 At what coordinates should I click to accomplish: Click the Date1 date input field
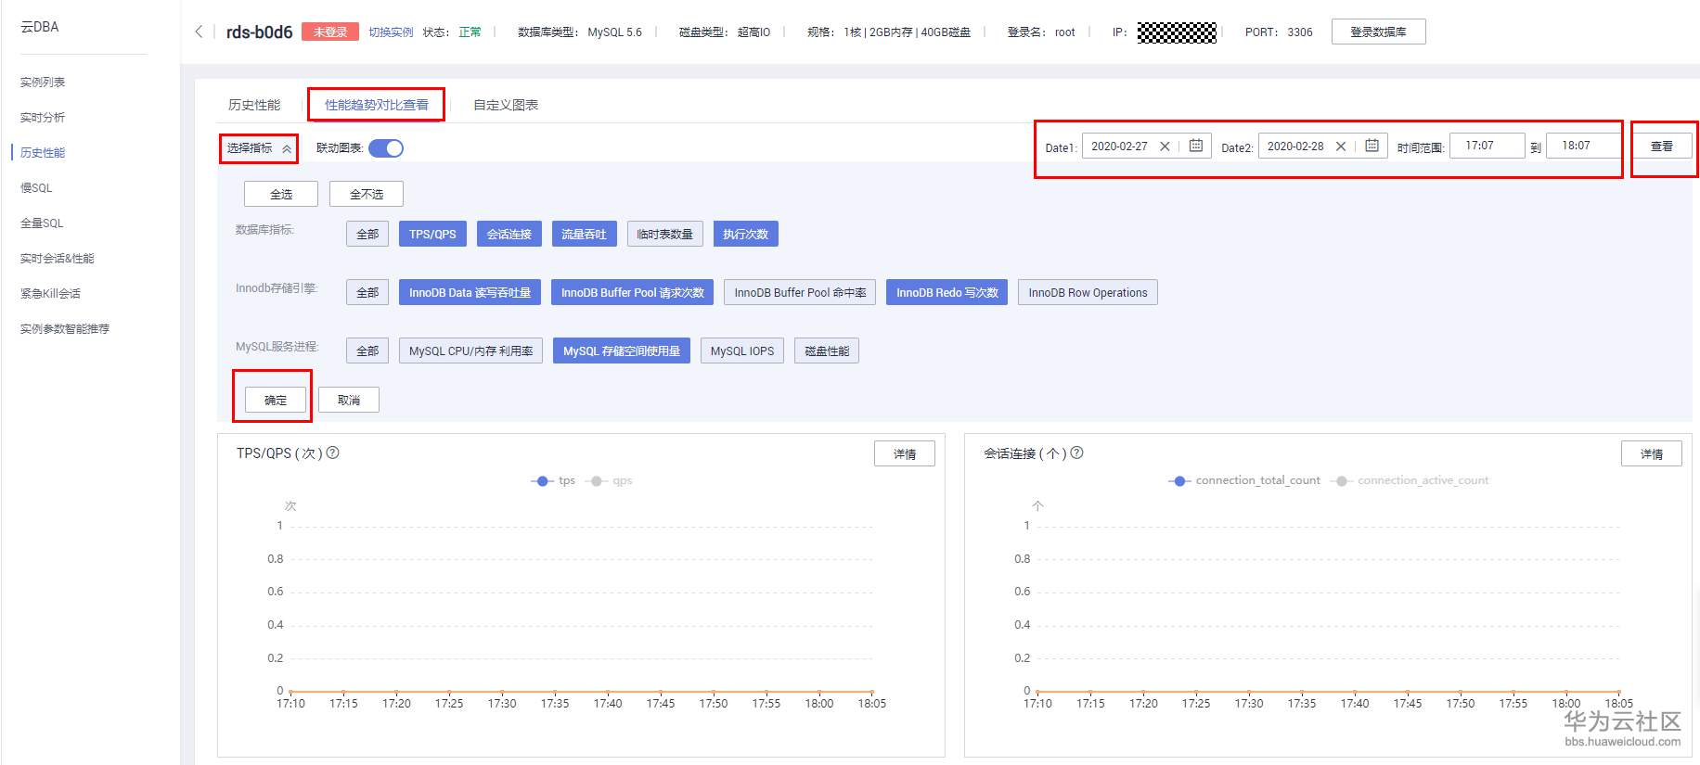(x=1147, y=146)
